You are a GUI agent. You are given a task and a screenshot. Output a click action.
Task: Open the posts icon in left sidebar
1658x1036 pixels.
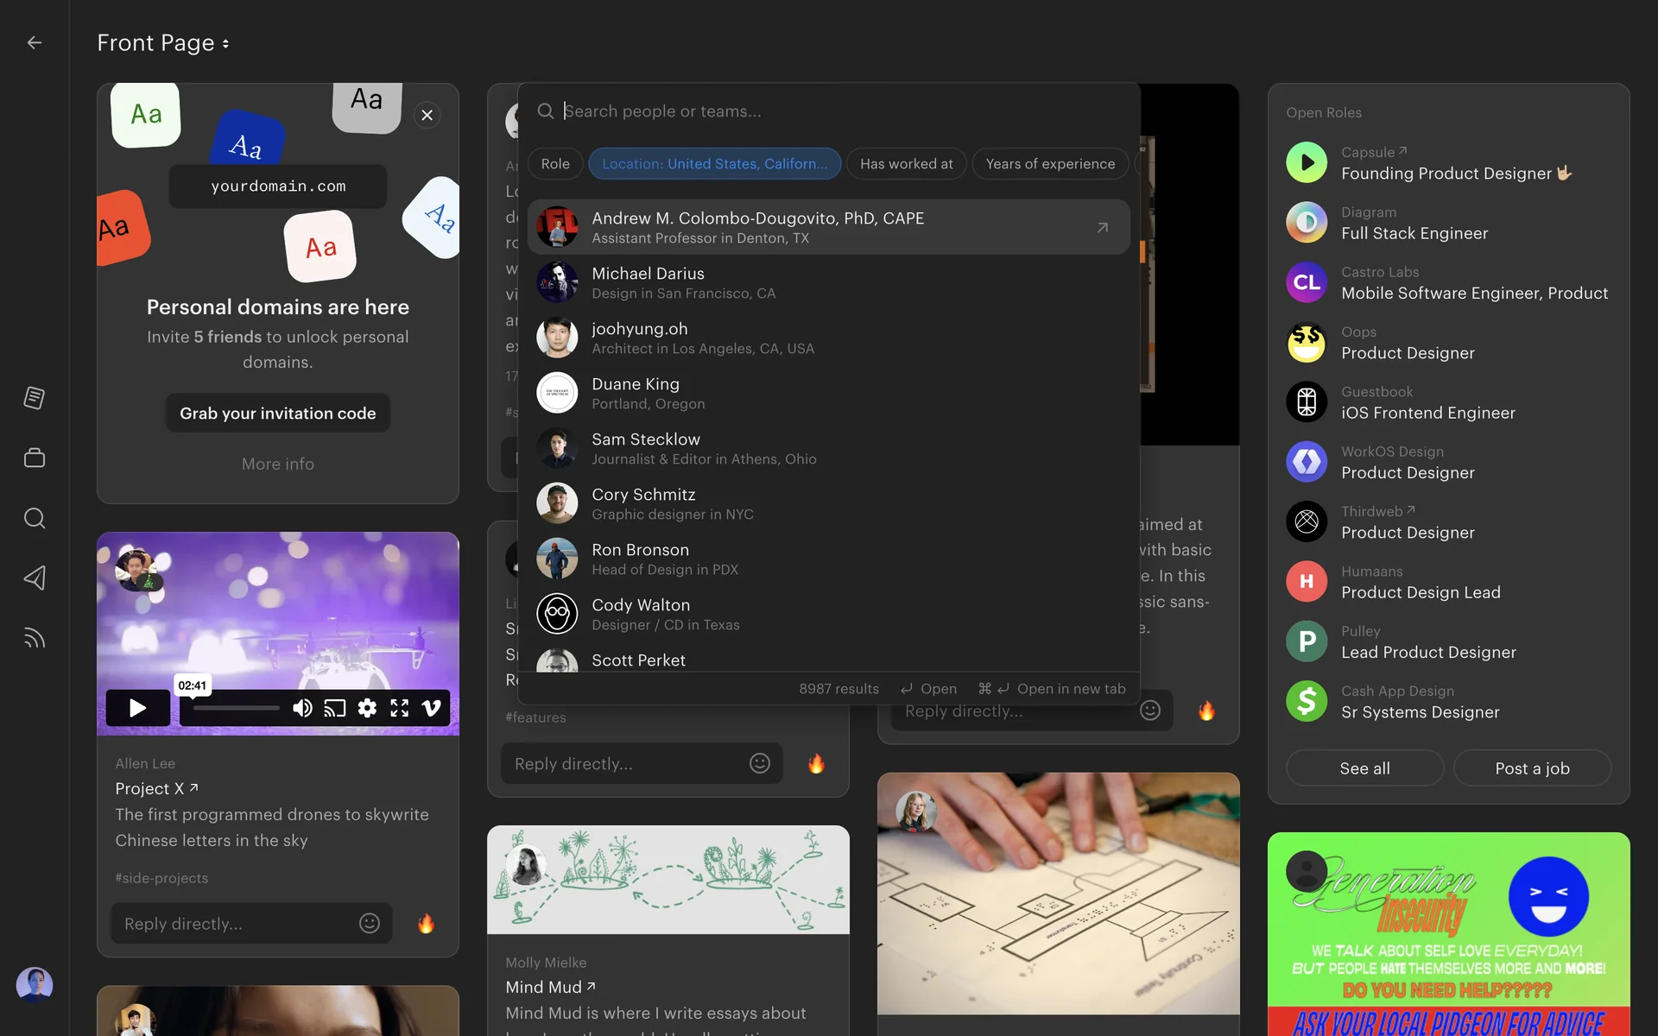[35, 398]
